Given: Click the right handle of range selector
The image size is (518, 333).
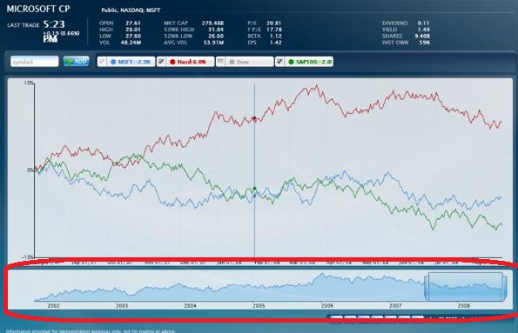Looking at the screenshot, I should [x=505, y=288].
